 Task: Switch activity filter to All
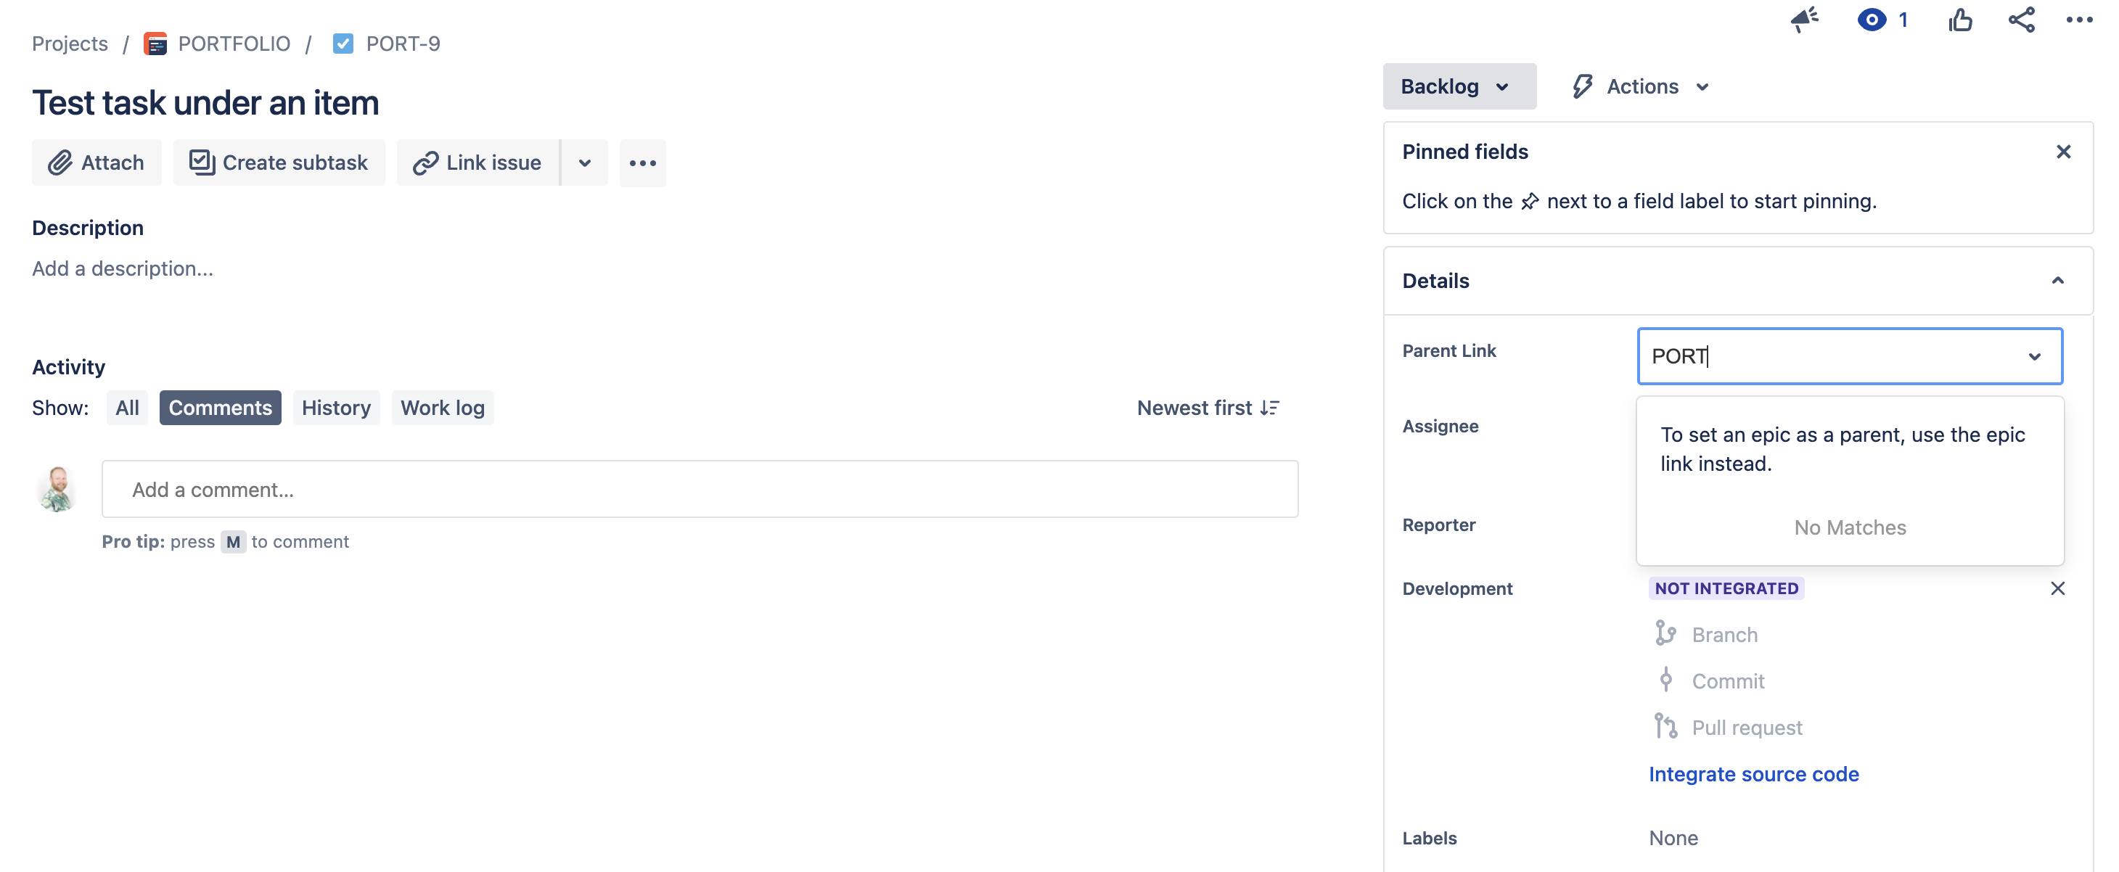tap(128, 407)
